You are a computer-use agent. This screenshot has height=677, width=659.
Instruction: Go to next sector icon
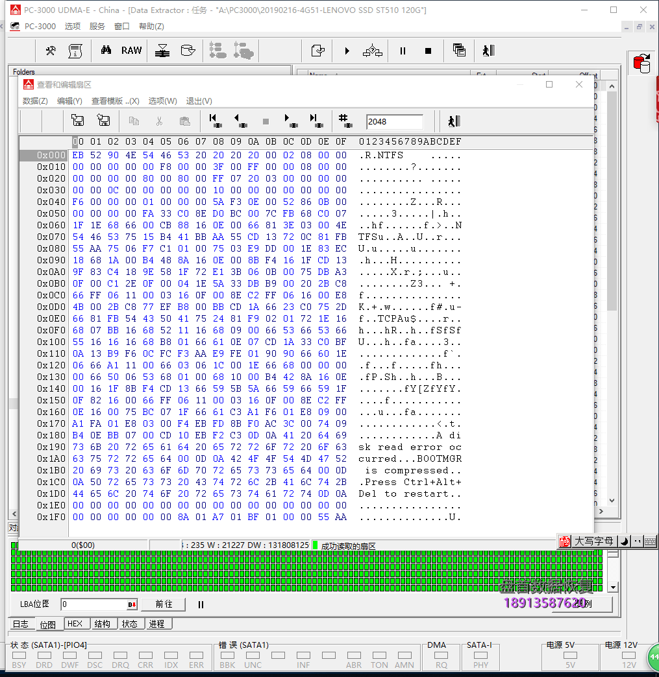point(291,121)
